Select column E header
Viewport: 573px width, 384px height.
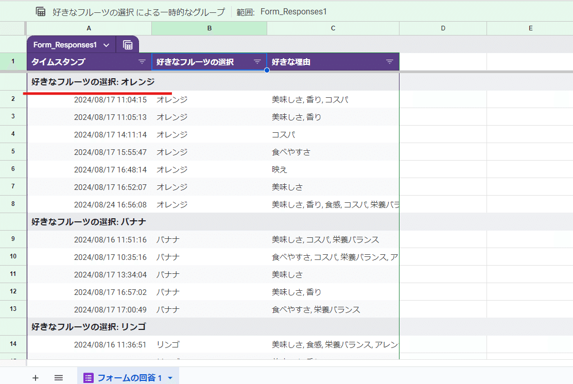pyautogui.click(x=530, y=28)
